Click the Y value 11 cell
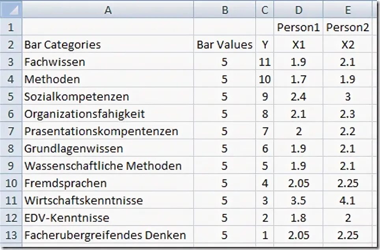This screenshot has width=380, height=250. pyautogui.click(x=265, y=62)
